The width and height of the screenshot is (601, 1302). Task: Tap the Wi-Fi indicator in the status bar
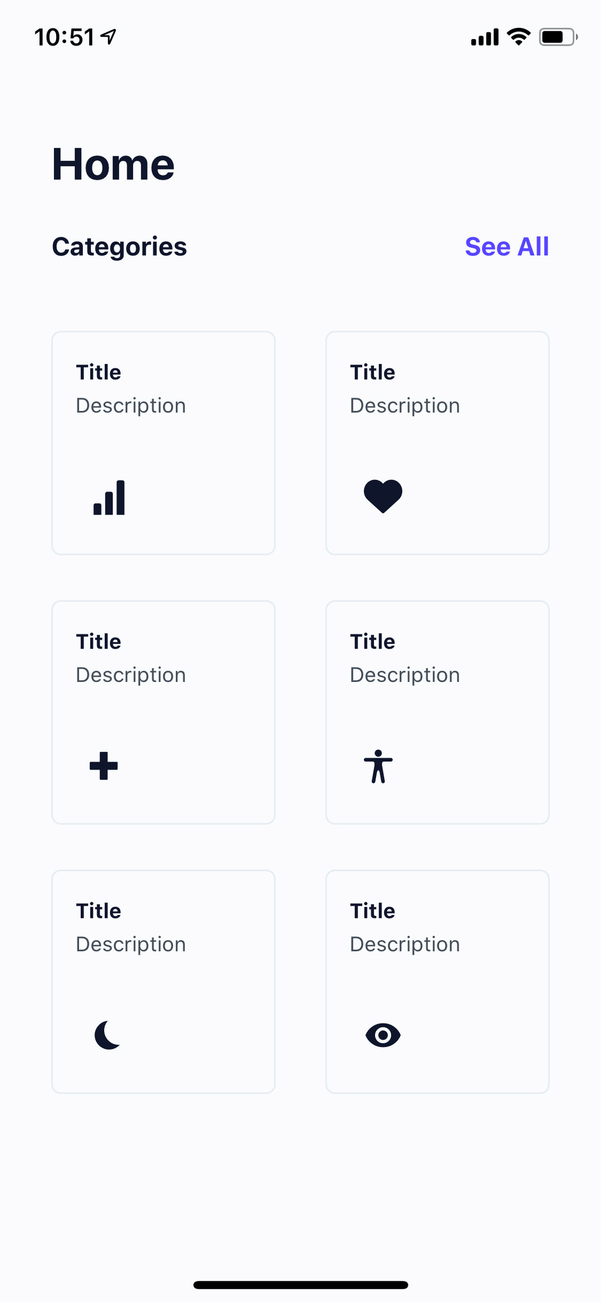pyautogui.click(x=518, y=36)
